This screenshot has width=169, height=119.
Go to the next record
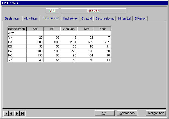point(17,113)
